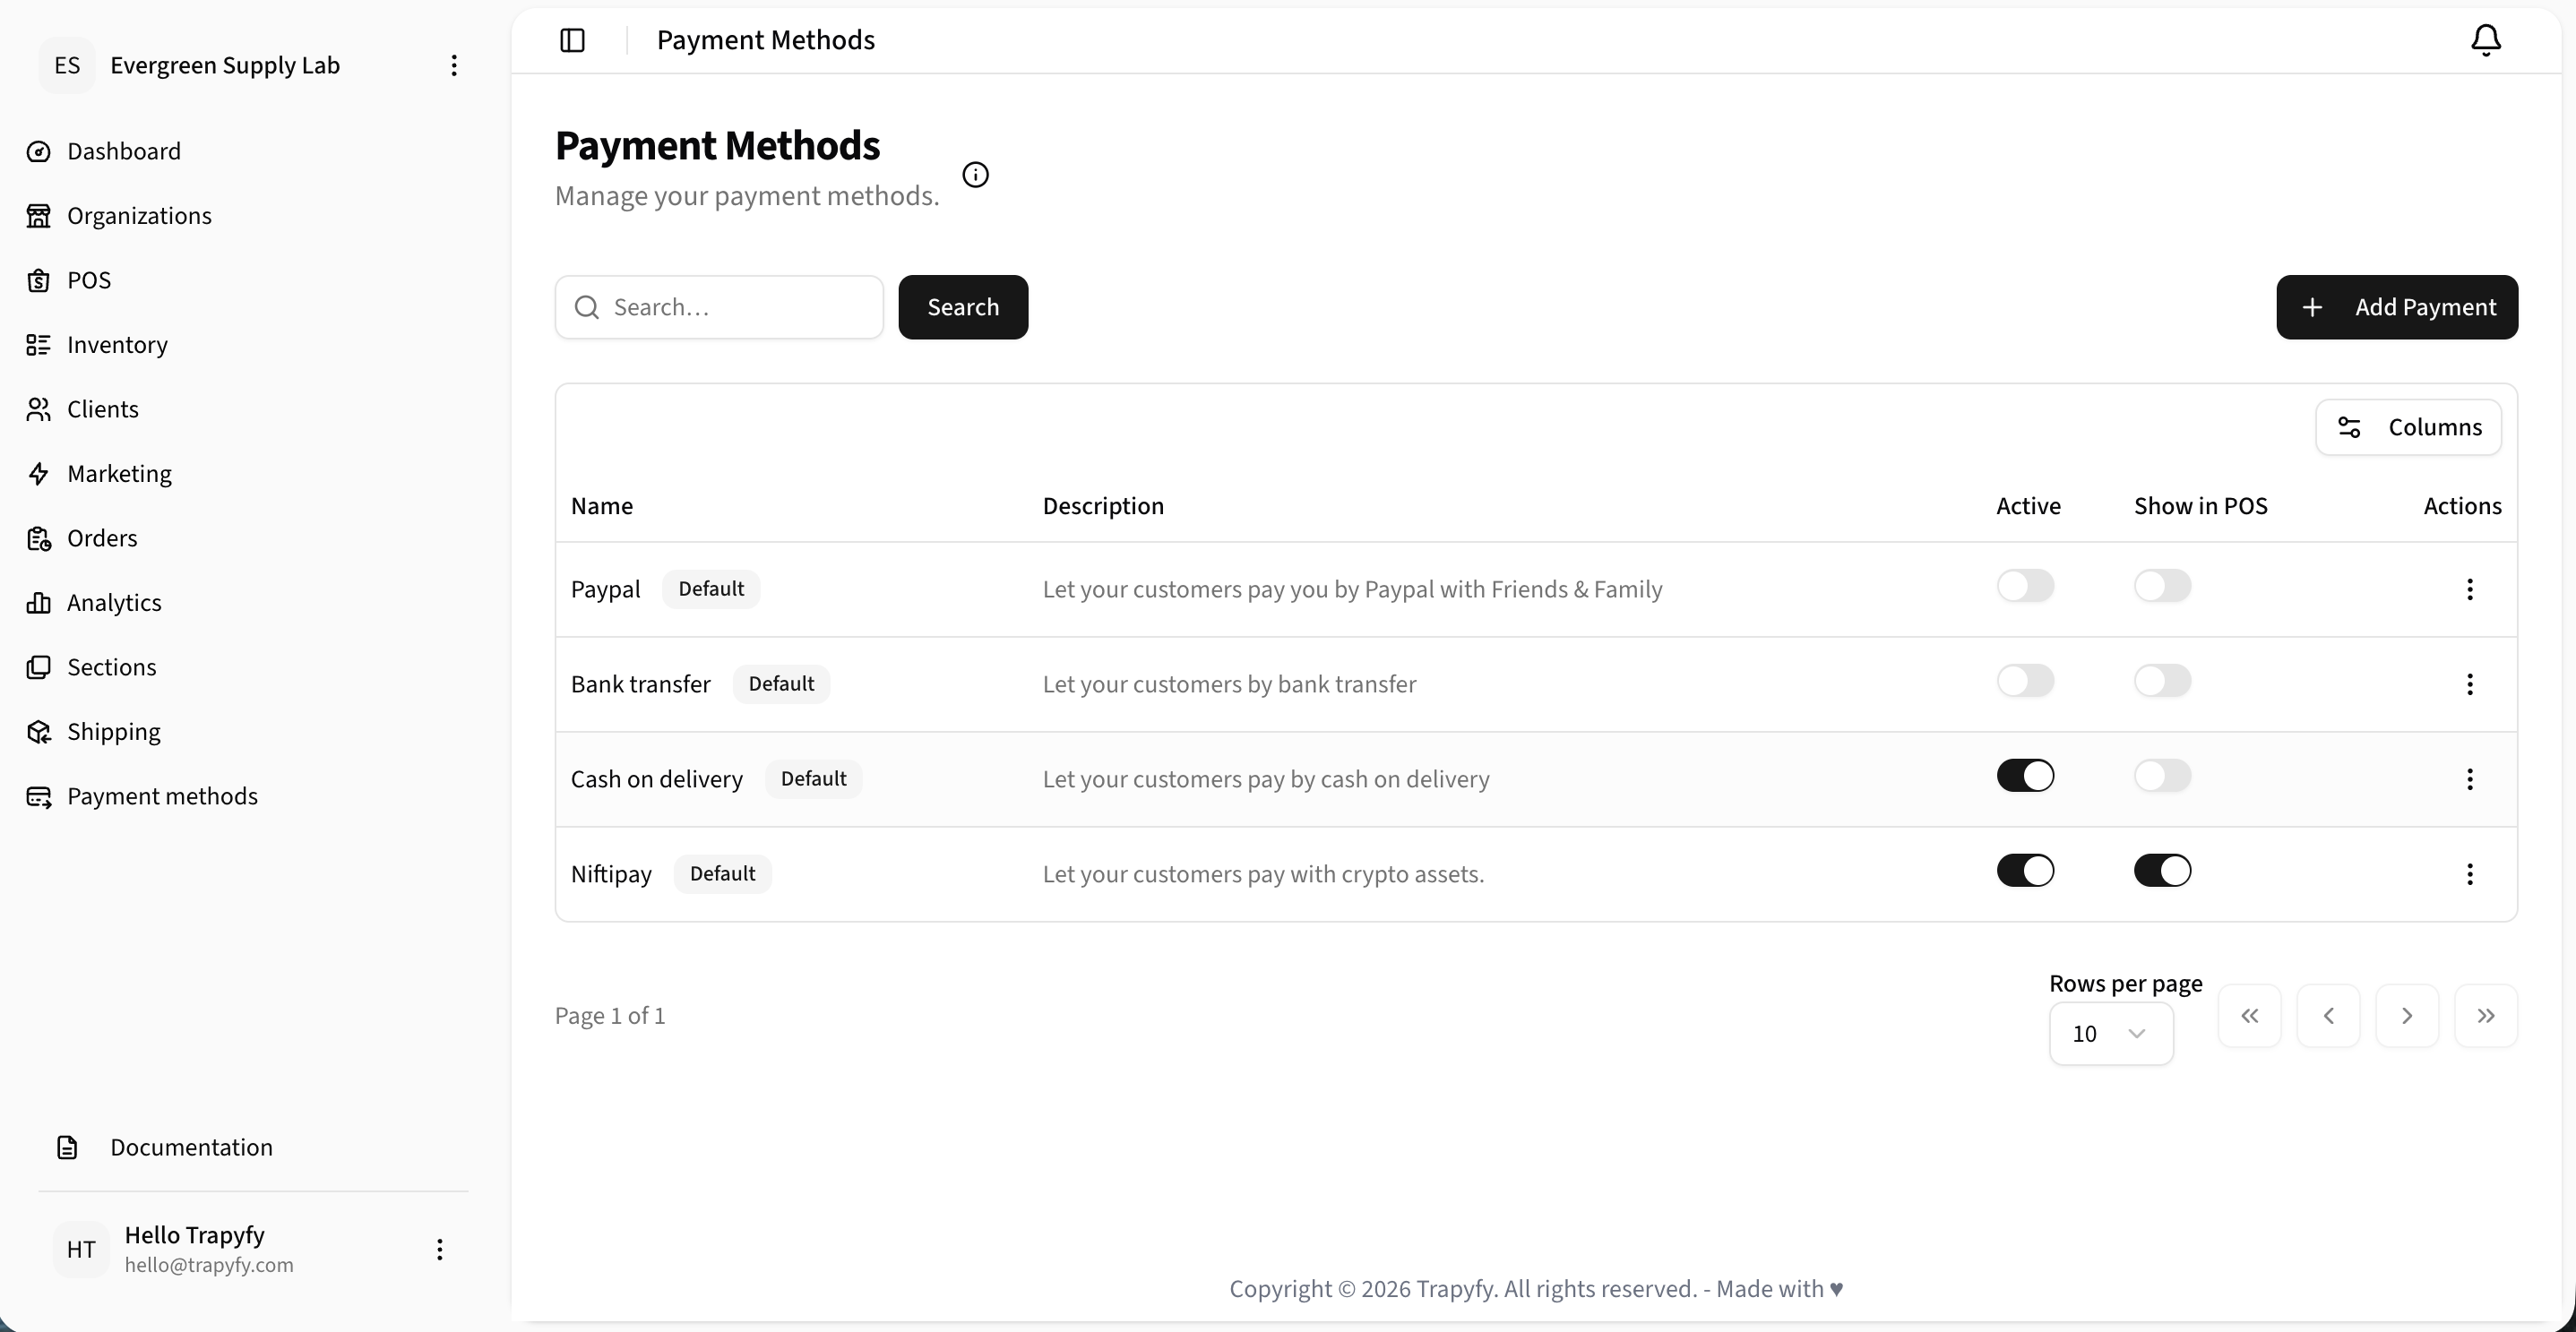Image resolution: width=2576 pixels, height=1332 pixels.
Task: Click the Clients people icon
Action: (x=39, y=410)
